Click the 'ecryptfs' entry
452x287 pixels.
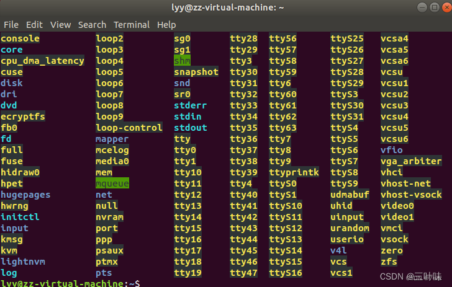point(23,117)
